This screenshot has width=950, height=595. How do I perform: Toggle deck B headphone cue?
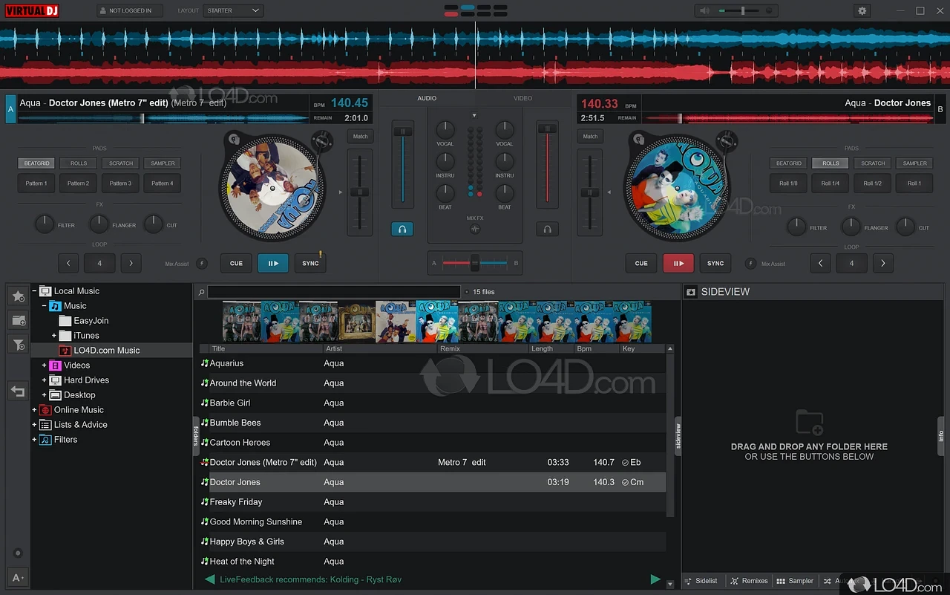pos(547,230)
